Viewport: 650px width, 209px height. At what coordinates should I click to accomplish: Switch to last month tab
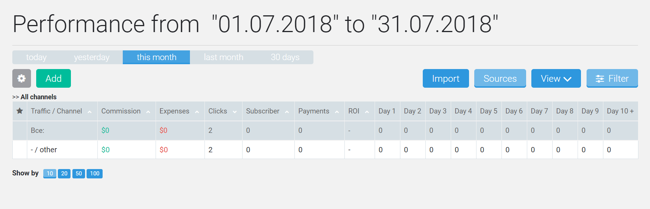click(224, 57)
